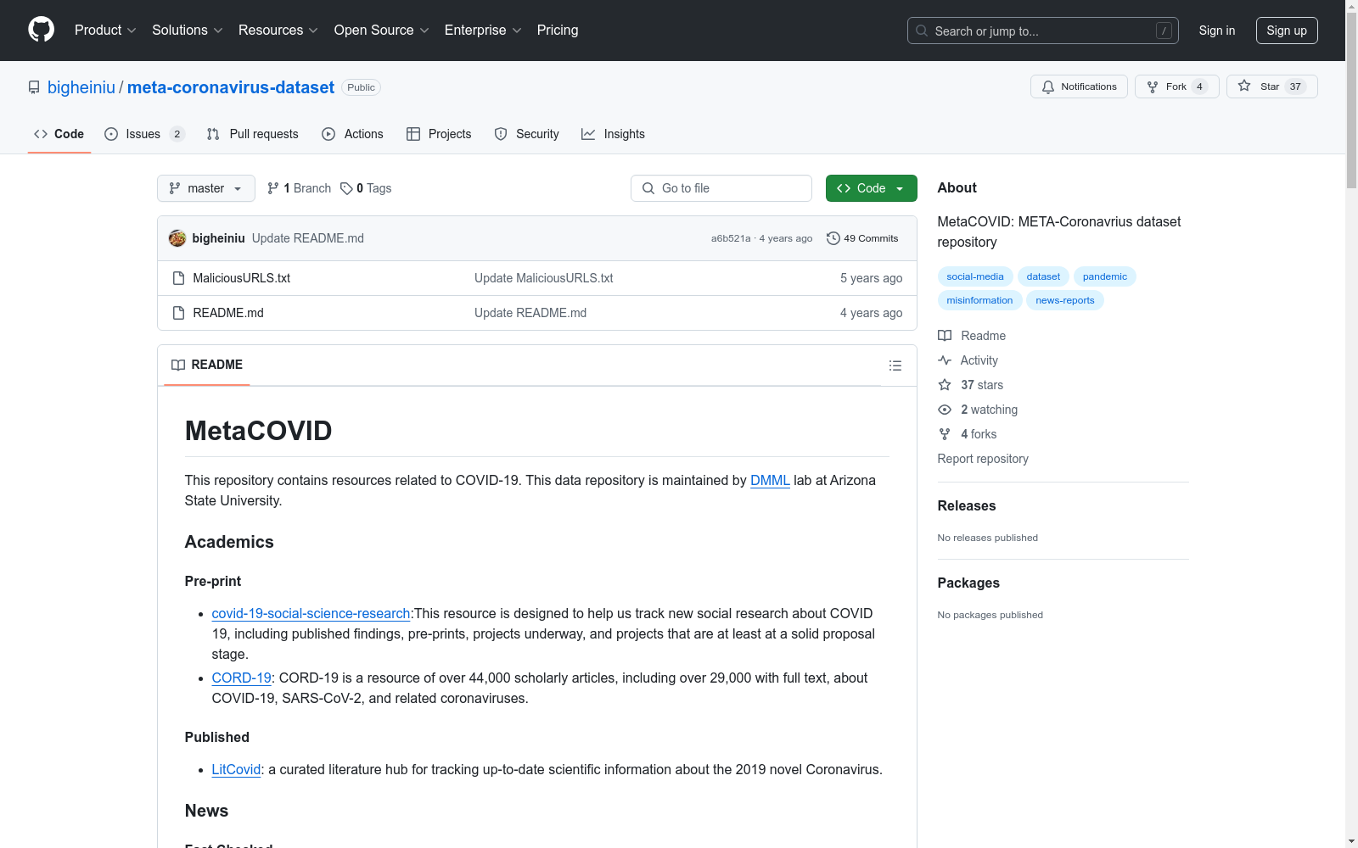Click the Notifications button
The image size is (1358, 848).
1079,86
